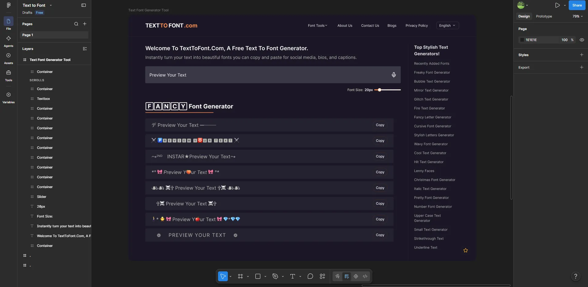The image size is (588, 287).
Task: Select the Pen tool
Action: click(275, 276)
